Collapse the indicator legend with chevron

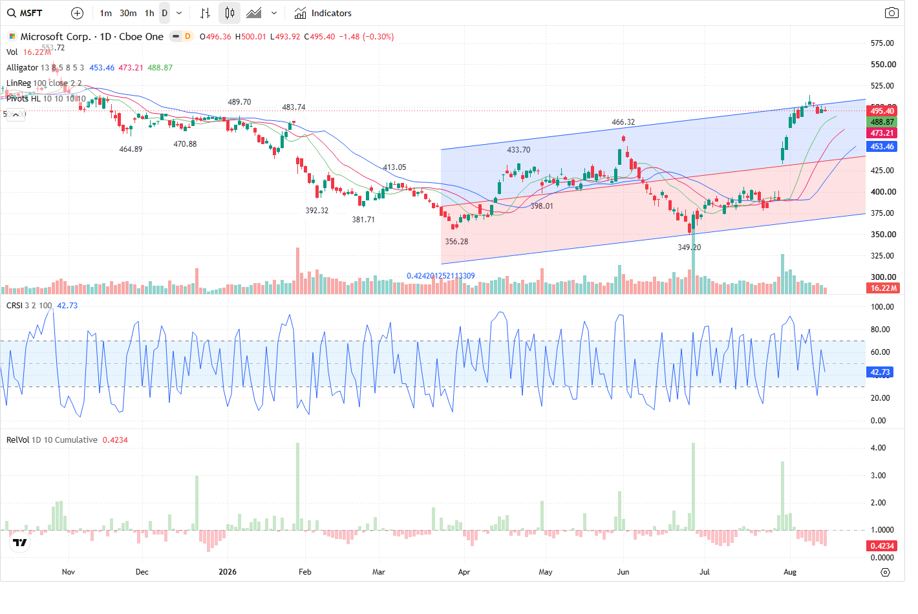coord(16,114)
